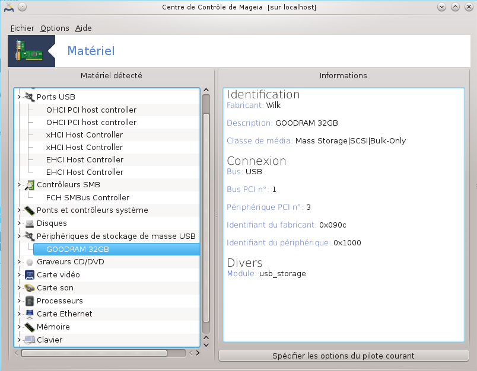Click the Contrôleurs SMB icon
Image resolution: width=477 pixels, height=371 pixels.
pyautogui.click(x=30, y=185)
